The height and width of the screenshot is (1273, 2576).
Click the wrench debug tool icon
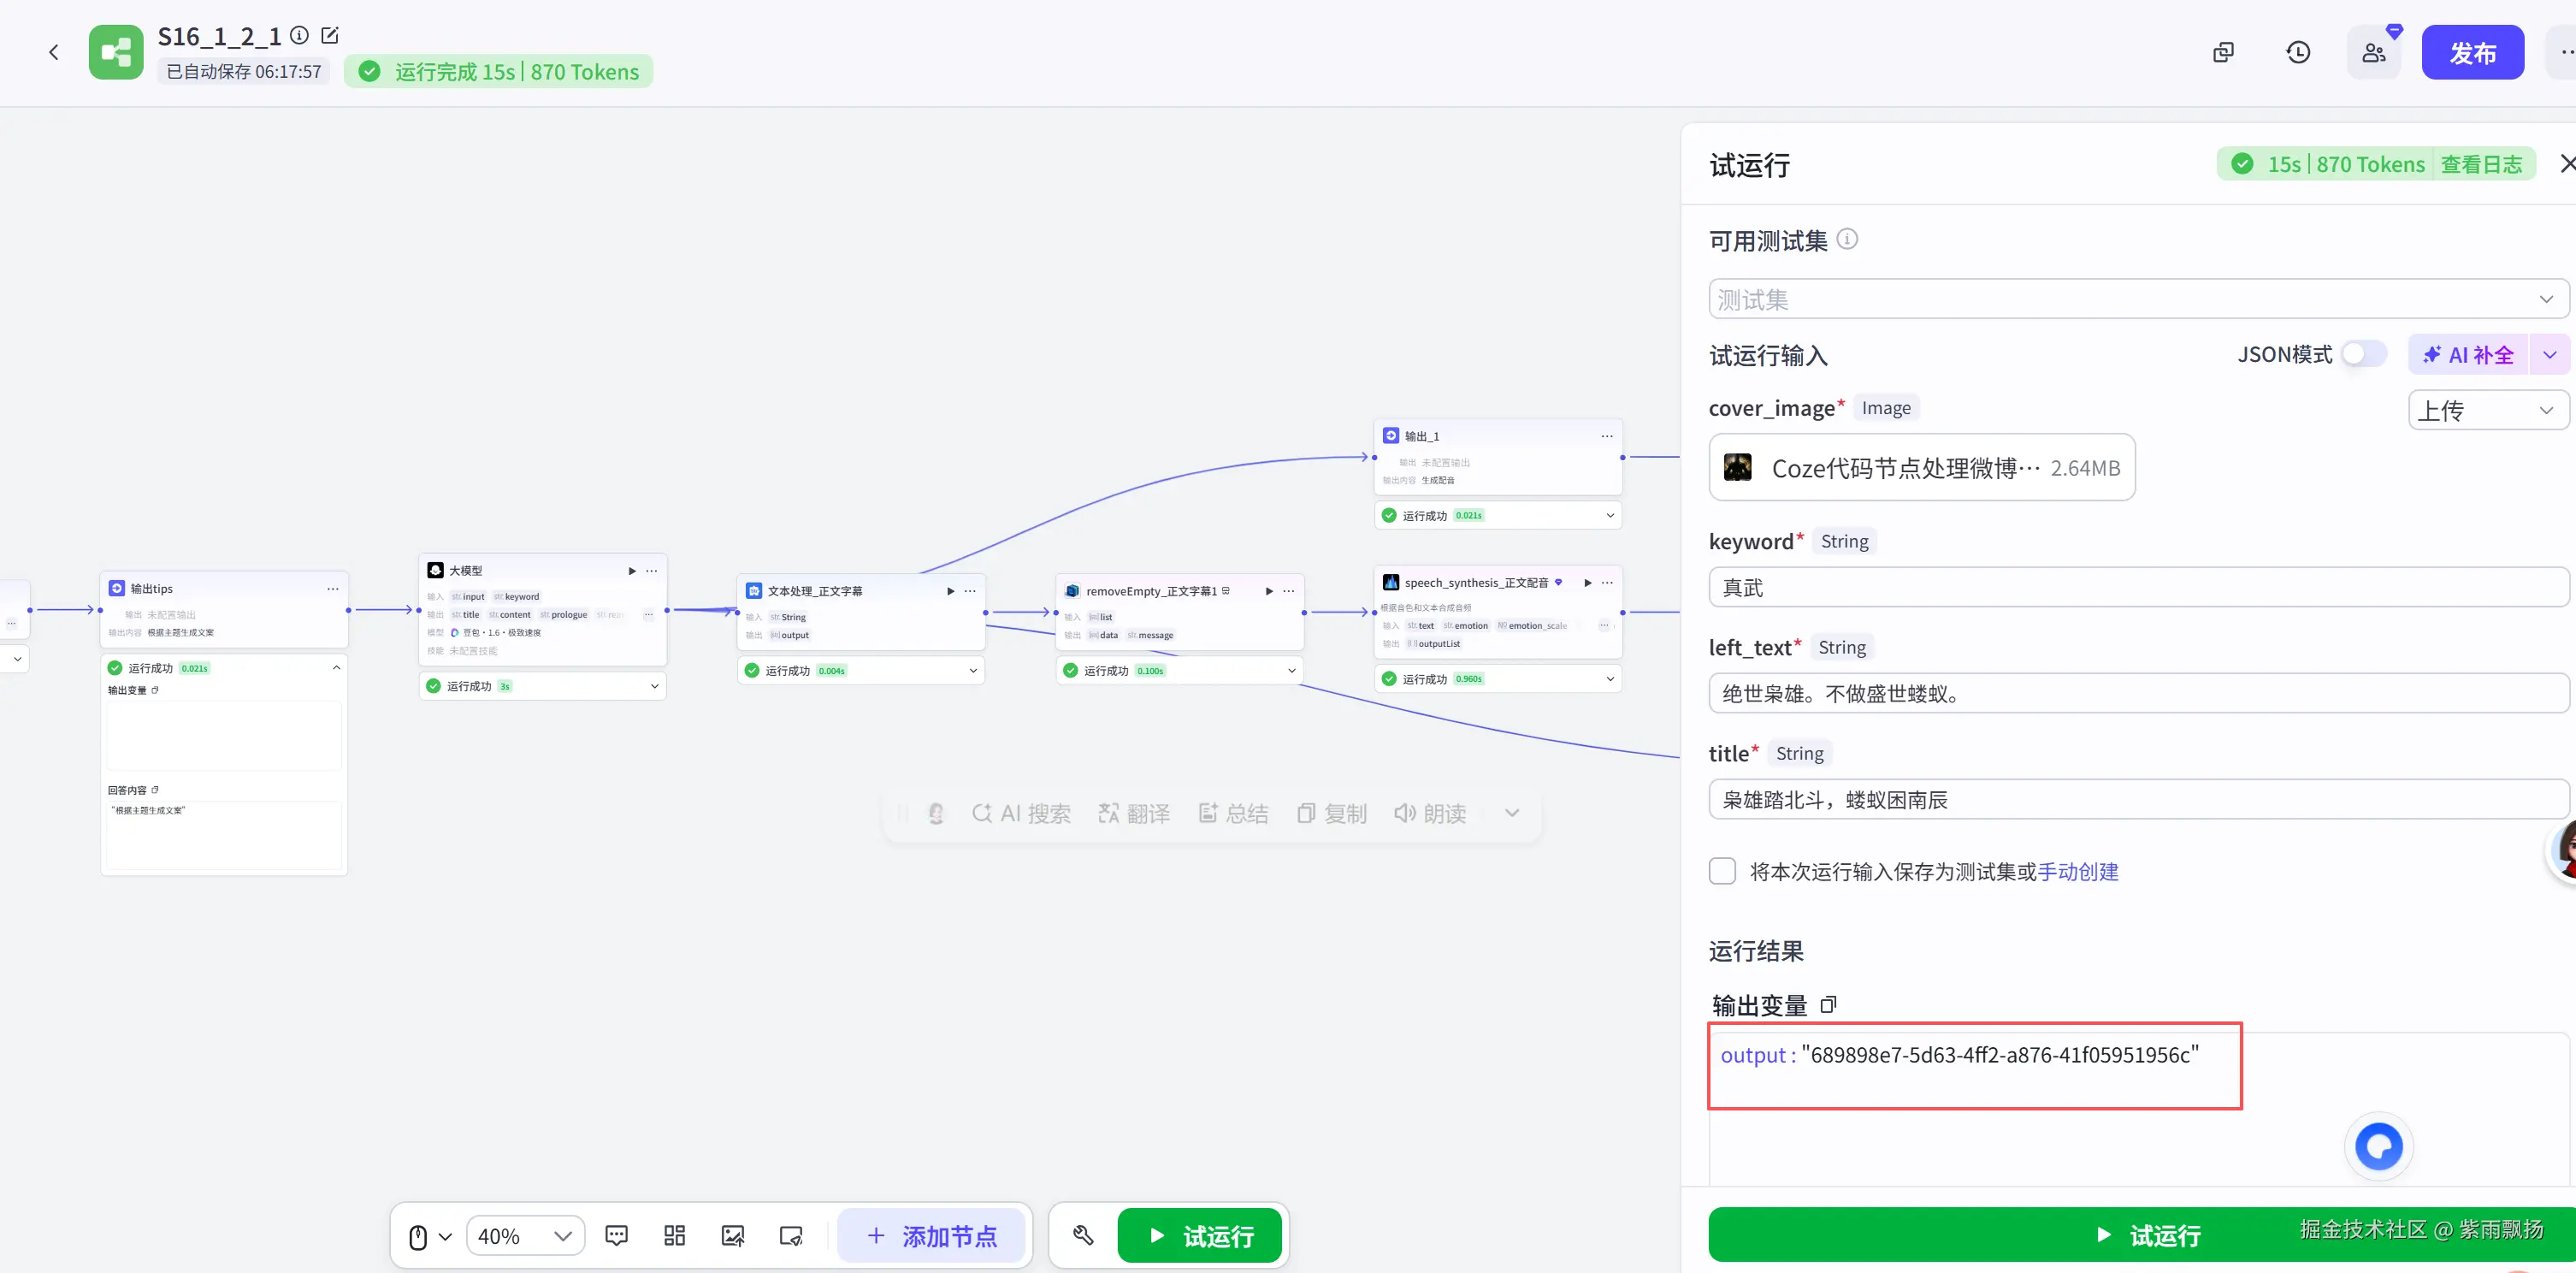[1083, 1236]
